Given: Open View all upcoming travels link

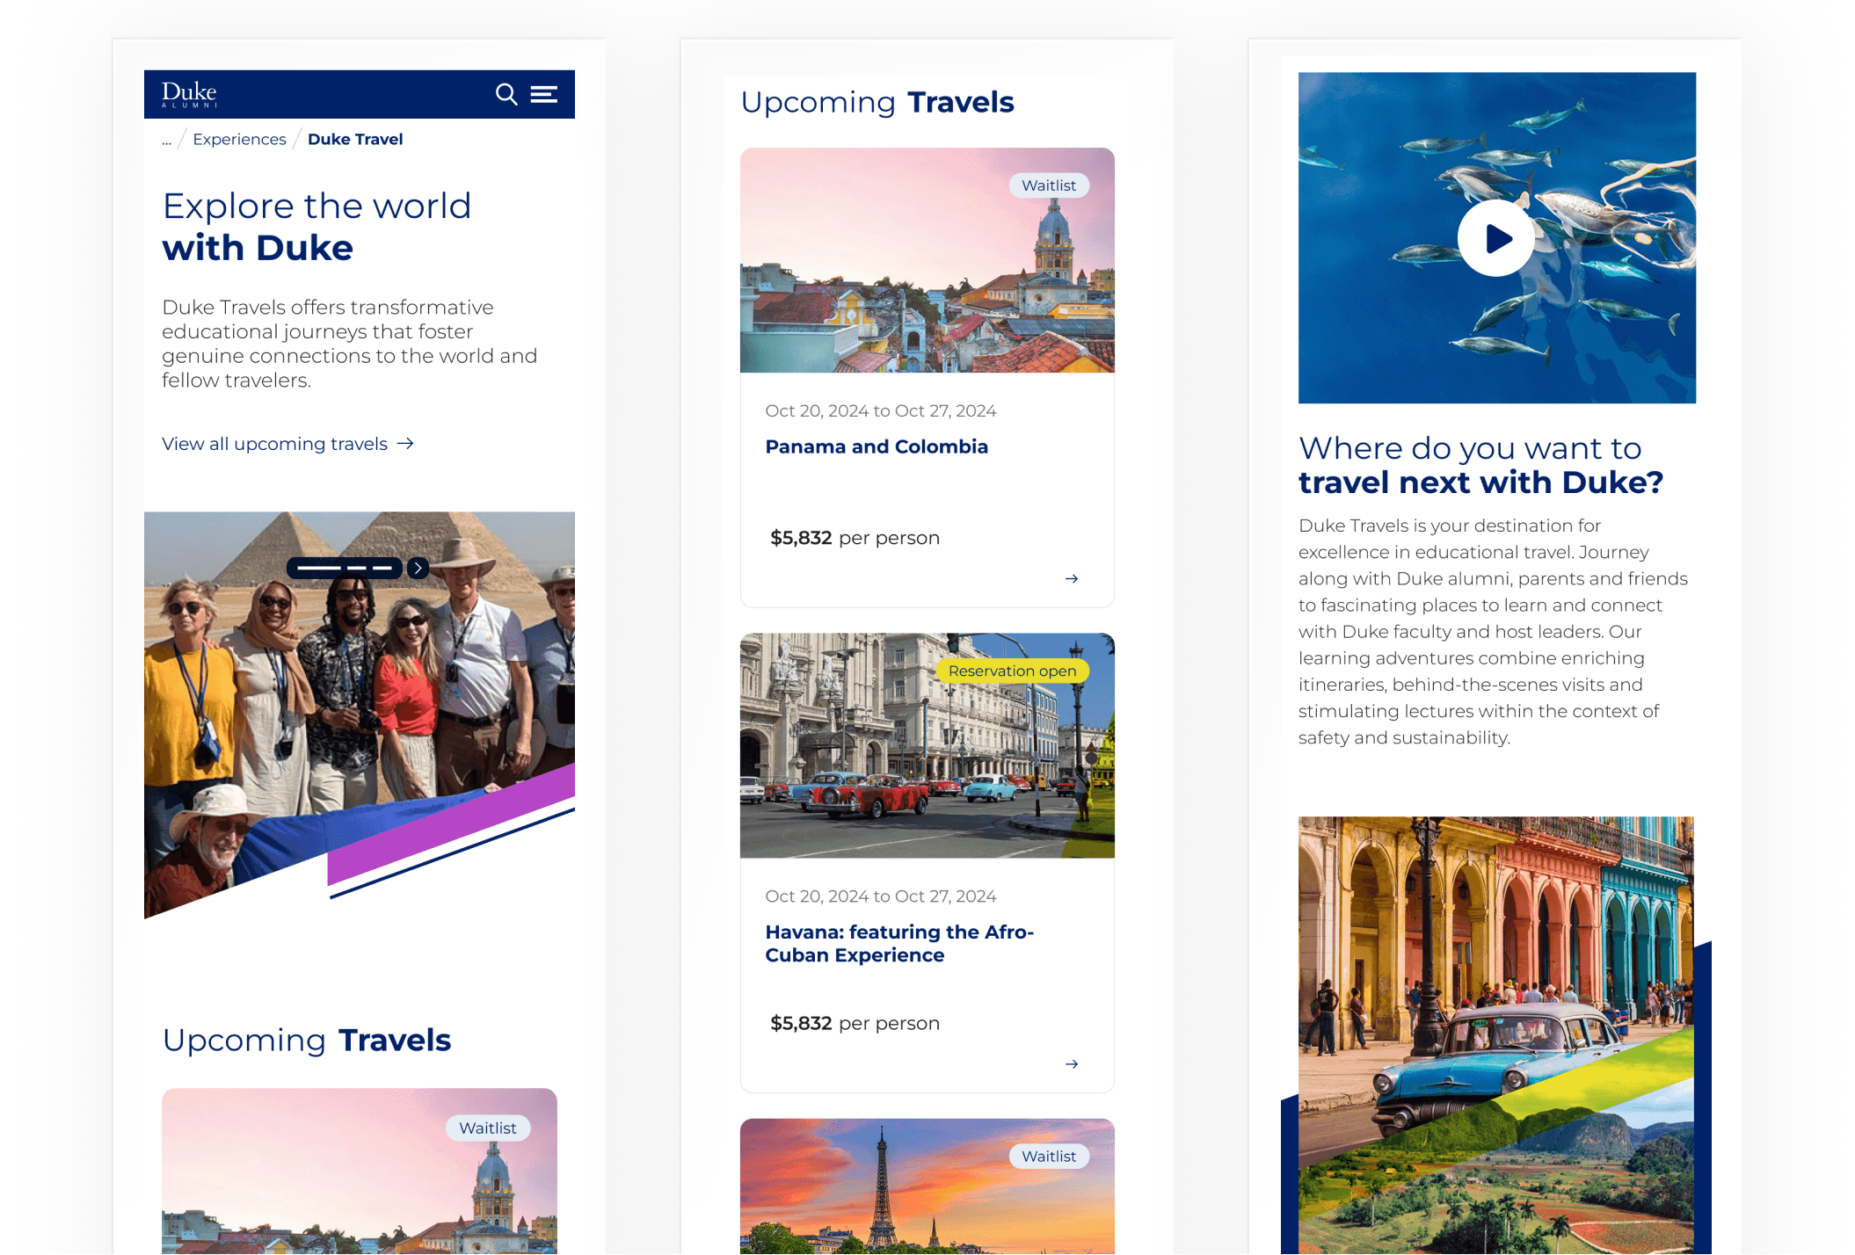Looking at the screenshot, I should pos(273,444).
